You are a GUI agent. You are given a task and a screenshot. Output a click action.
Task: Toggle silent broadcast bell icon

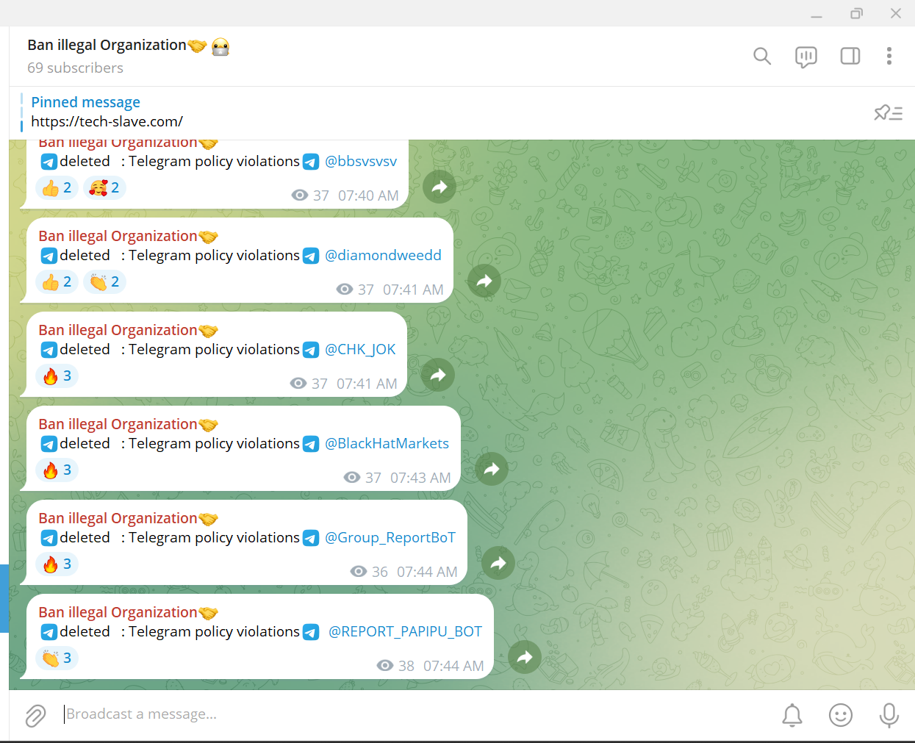click(792, 715)
